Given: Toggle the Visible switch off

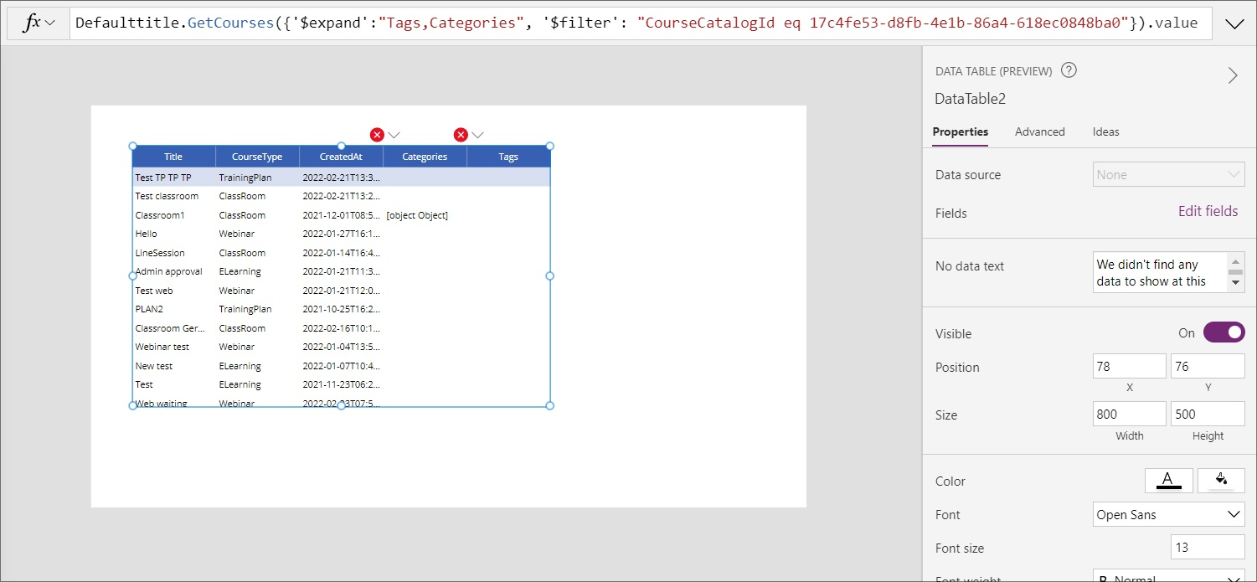Looking at the screenshot, I should 1224,333.
